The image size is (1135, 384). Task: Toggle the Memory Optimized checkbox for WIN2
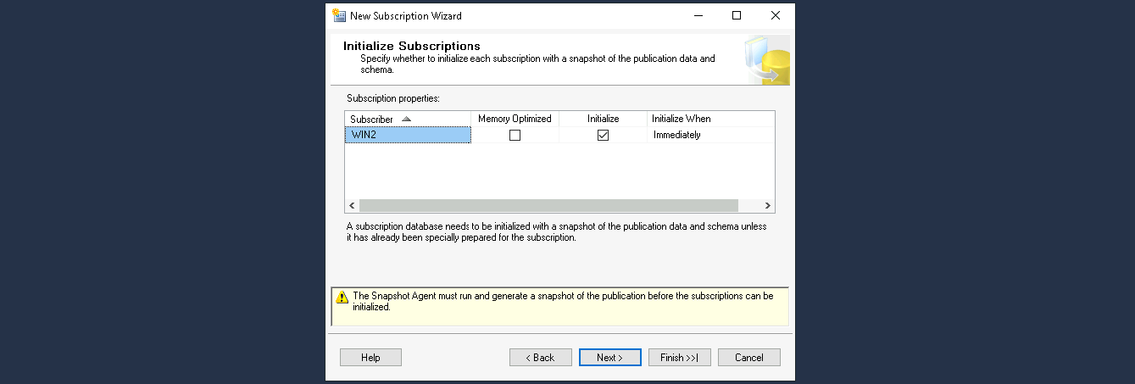pos(515,136)
